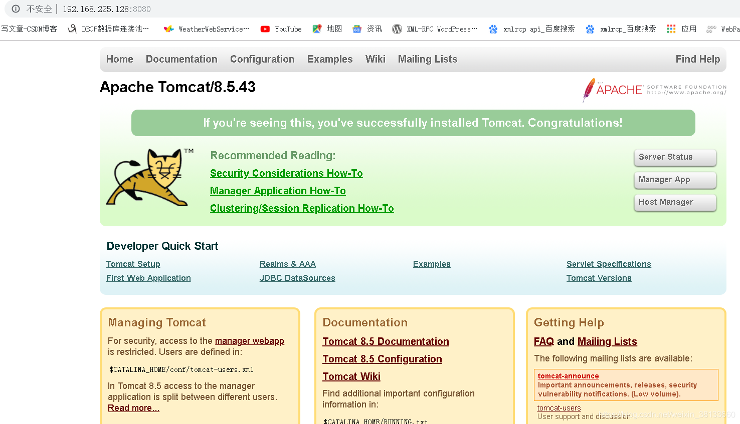Viewport: 740px width, 424px height.
Task: Click the Tomcat cat mascot image
Action: point(149,177)
